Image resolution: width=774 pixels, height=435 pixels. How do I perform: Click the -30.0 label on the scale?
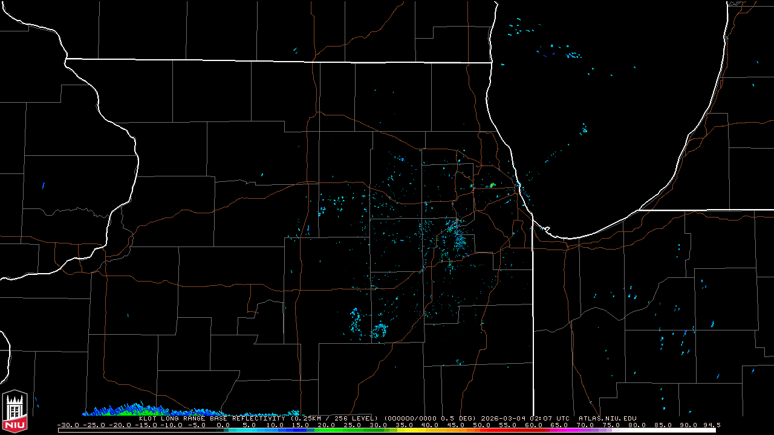tap(69, 425)
